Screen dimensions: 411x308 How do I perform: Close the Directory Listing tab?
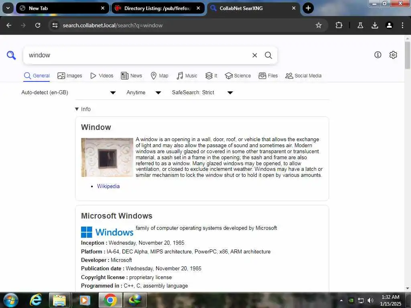[x=198, y=8]
